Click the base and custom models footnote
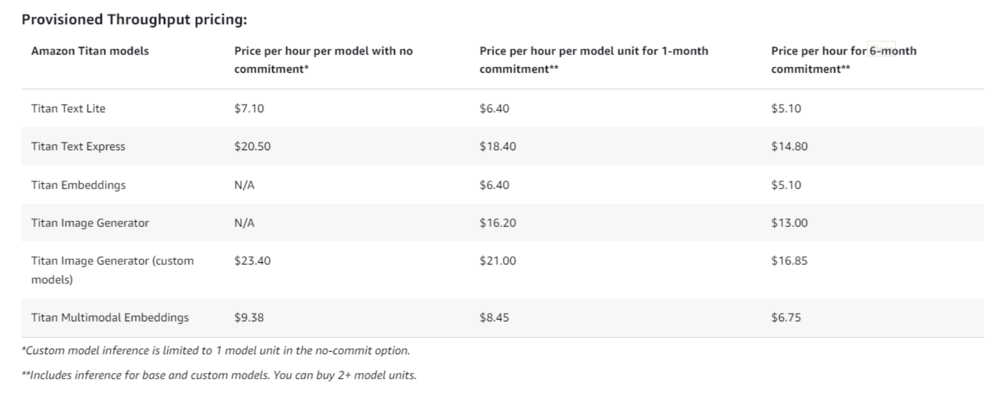 coord(219,375)
